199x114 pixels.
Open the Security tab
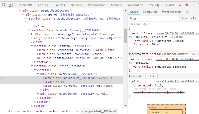pyautogui.click(x=154, y=5)
